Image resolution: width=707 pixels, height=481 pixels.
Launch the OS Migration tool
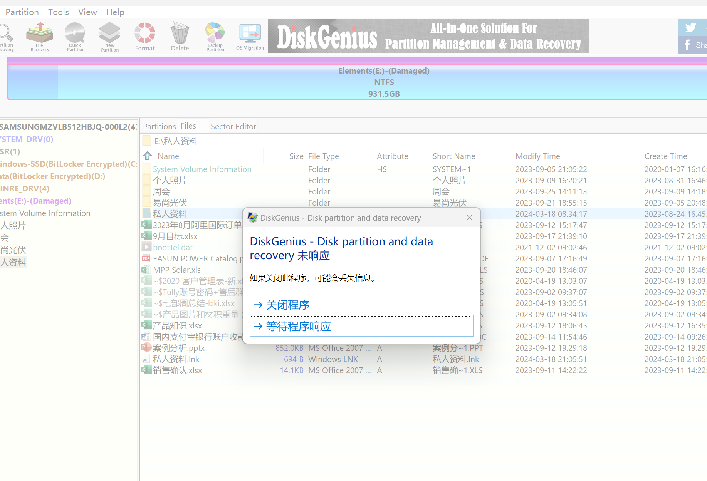click(250, 37)
